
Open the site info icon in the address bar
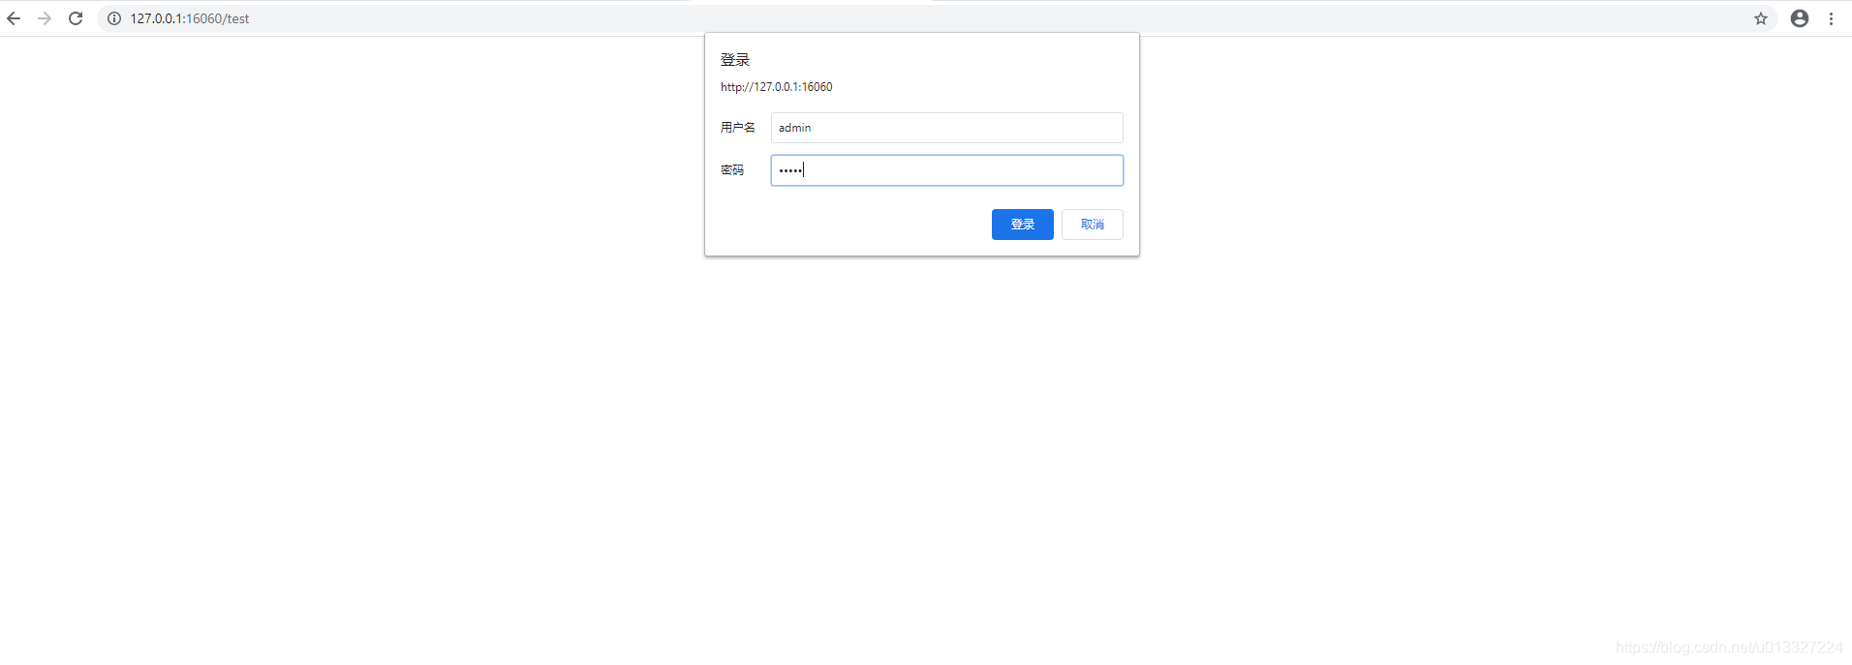(x=114, y=18)
